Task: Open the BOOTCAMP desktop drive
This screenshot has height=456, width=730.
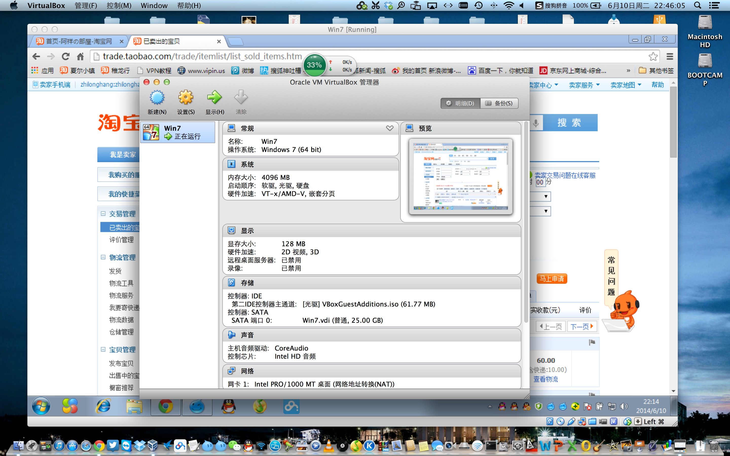Action: pyautogui.click(x=705, y=70)
